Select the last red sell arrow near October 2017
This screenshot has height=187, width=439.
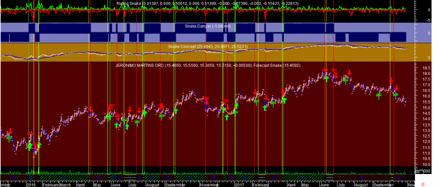coord(397,88)
